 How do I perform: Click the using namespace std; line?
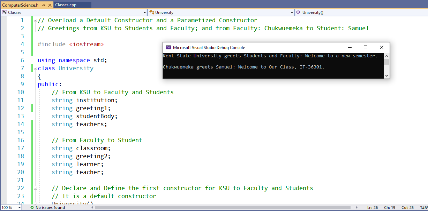coord(73,60)
